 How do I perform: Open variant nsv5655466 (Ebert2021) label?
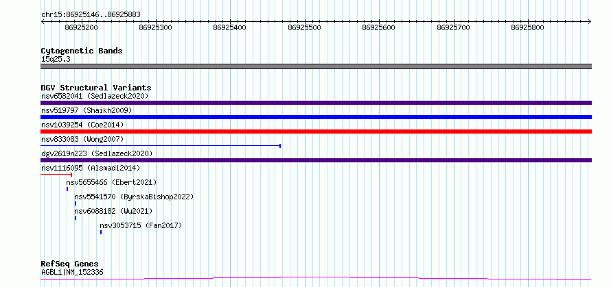[111, 182]
